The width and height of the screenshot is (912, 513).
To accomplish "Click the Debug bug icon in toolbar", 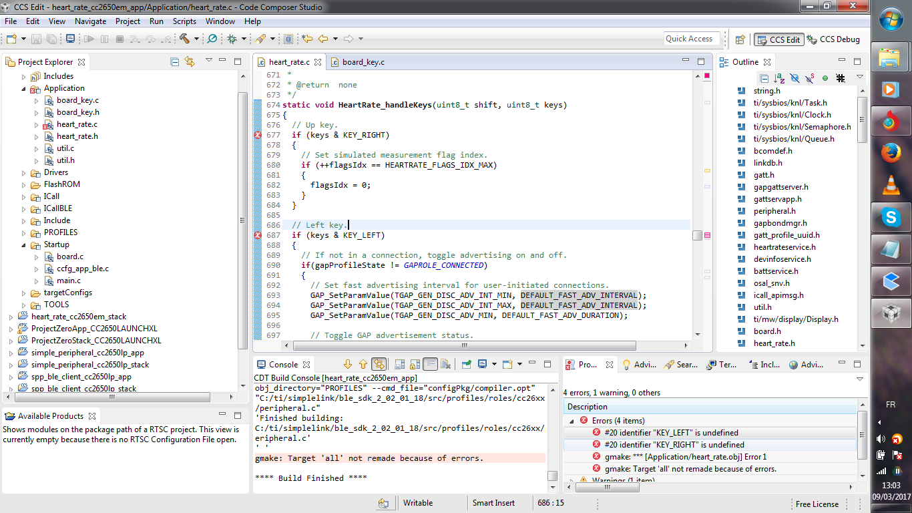I will coord(232,39).
